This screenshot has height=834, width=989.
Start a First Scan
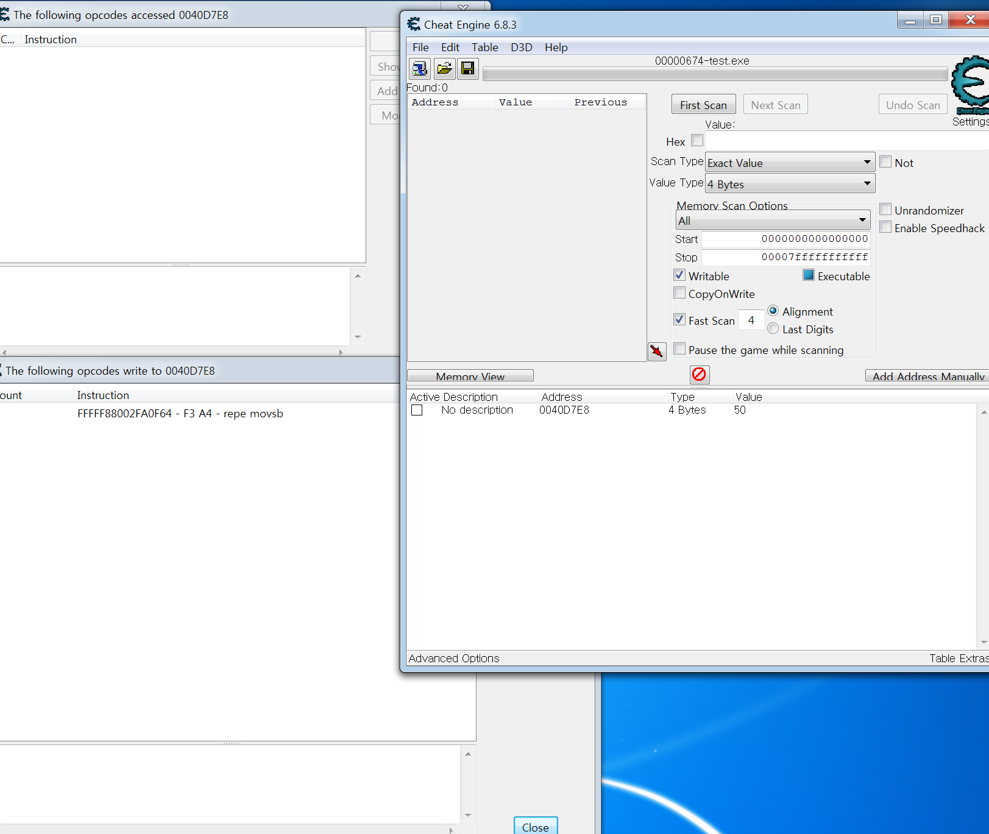(x=703, y=104)
